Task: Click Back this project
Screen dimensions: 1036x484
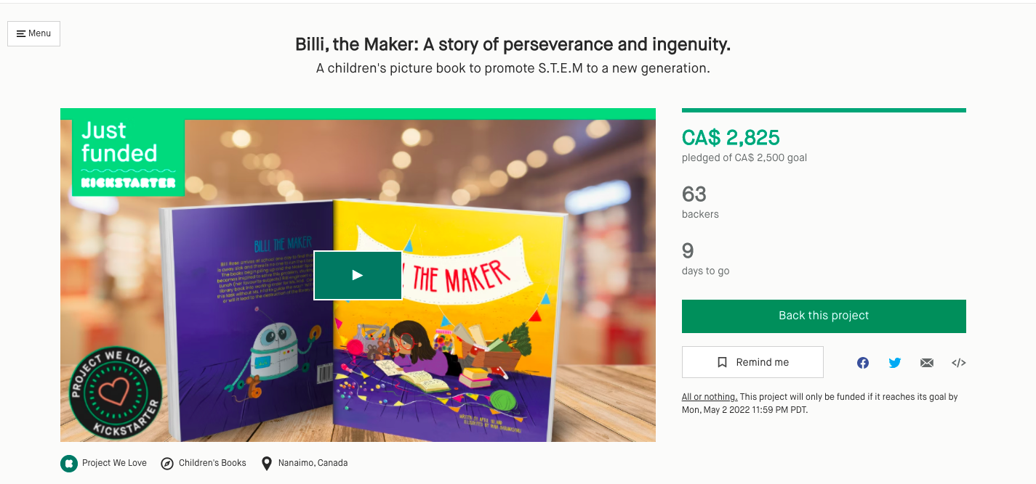Action: pyautogui.click(x=824, y=316)
